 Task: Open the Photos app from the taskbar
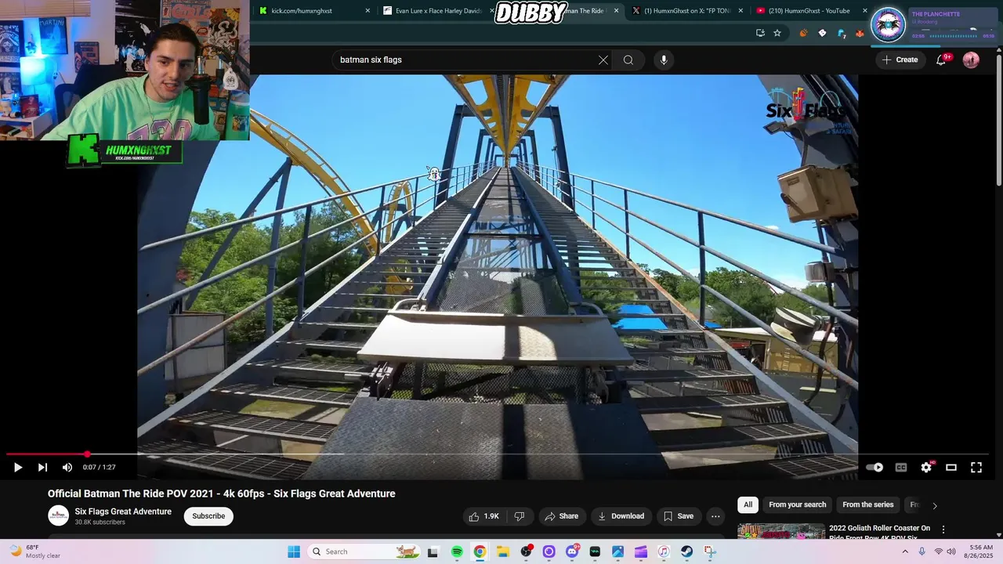(x=618, y=551)
